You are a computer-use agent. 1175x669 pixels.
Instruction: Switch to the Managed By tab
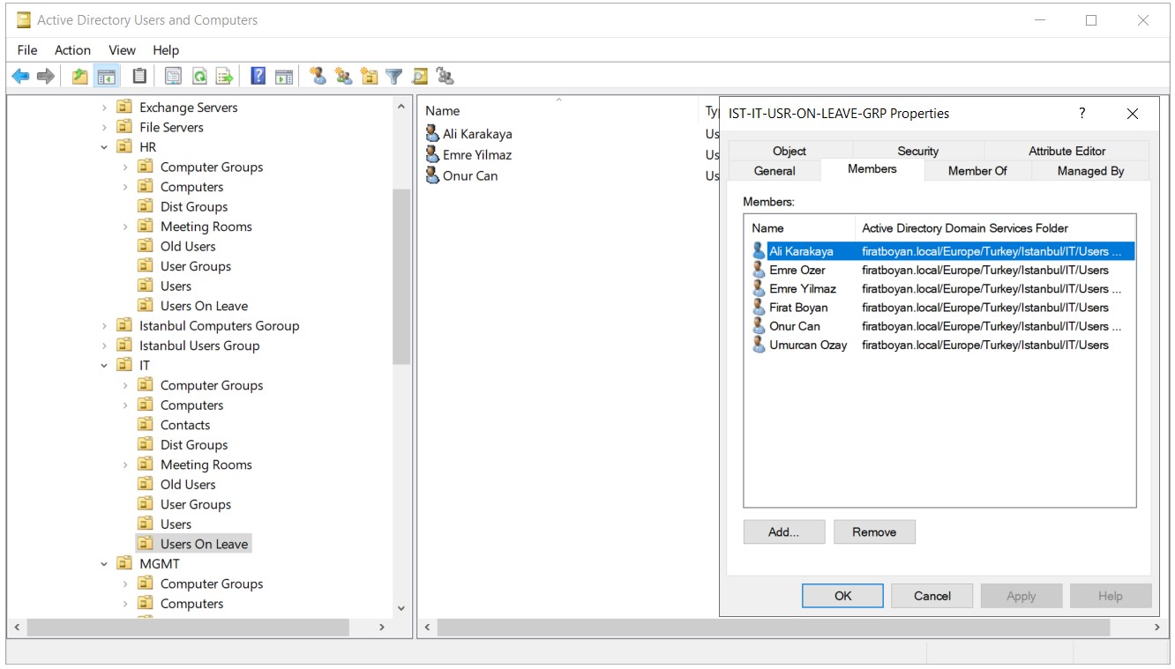[x=1090, y=171]
